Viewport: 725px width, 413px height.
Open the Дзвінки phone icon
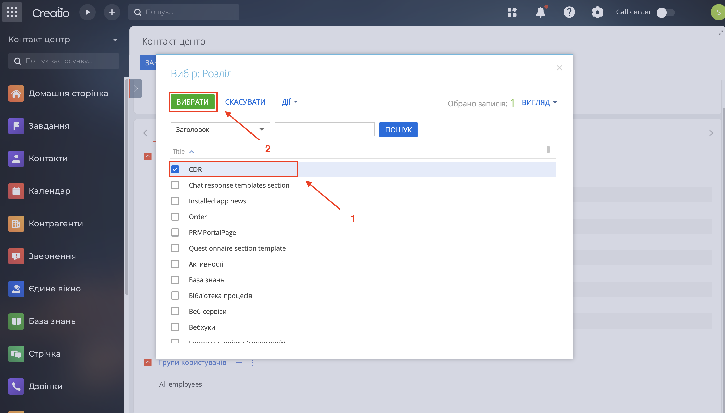[x=16, y=387]
